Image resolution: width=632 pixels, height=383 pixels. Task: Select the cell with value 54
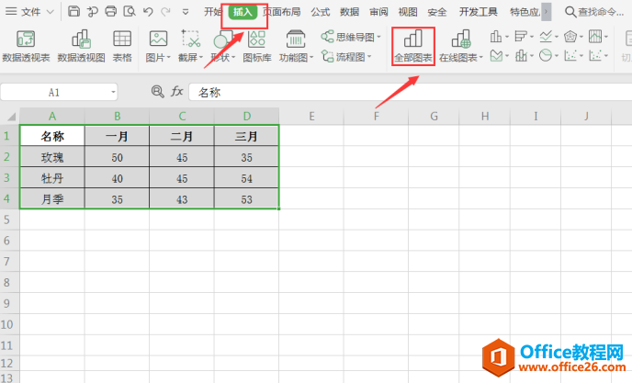[247, 178]
